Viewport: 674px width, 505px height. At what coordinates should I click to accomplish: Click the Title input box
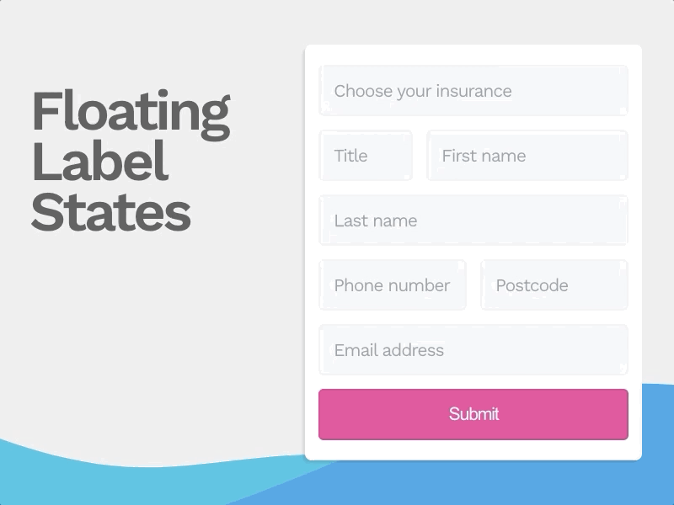pos(366,155)
